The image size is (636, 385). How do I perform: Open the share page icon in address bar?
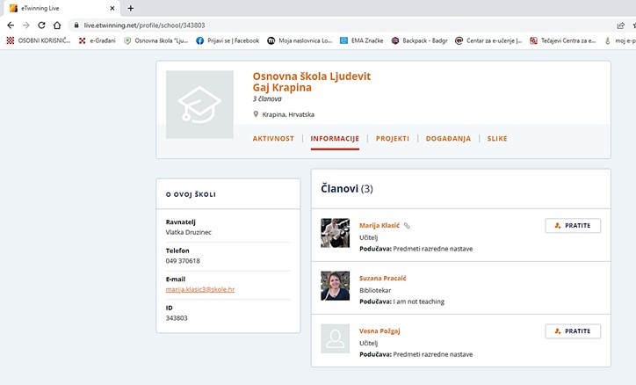[x=620, y=25]
